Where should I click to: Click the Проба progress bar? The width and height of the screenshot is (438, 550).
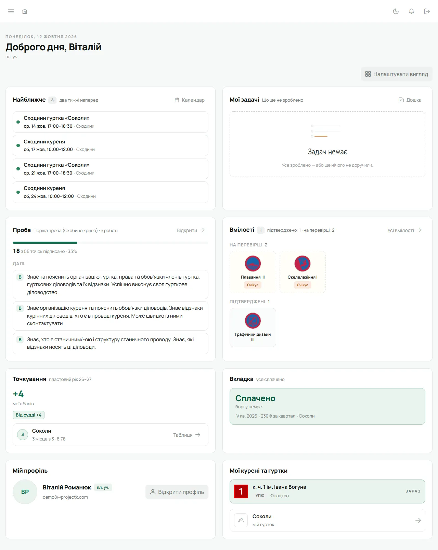point(111,243)
